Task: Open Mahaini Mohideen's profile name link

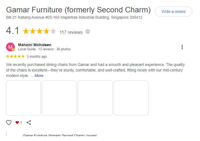Action: coord(35,45)
